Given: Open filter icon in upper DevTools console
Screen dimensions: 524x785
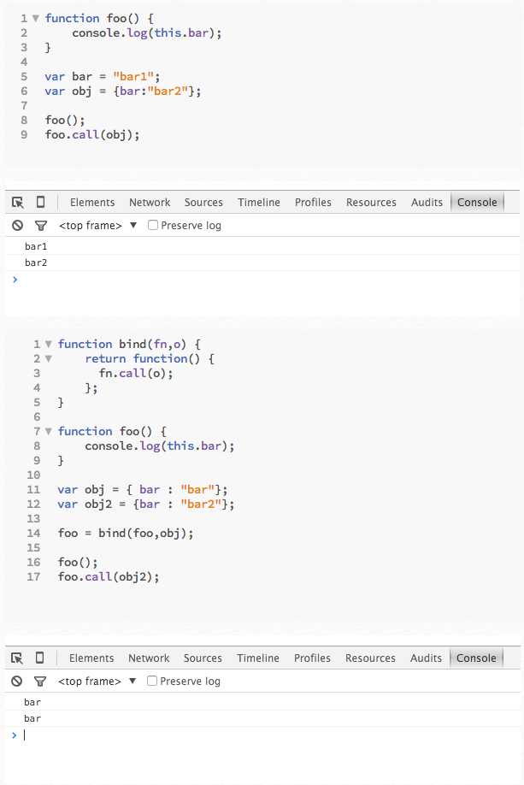Looking at the screenshot, I should tap(41, 226).
